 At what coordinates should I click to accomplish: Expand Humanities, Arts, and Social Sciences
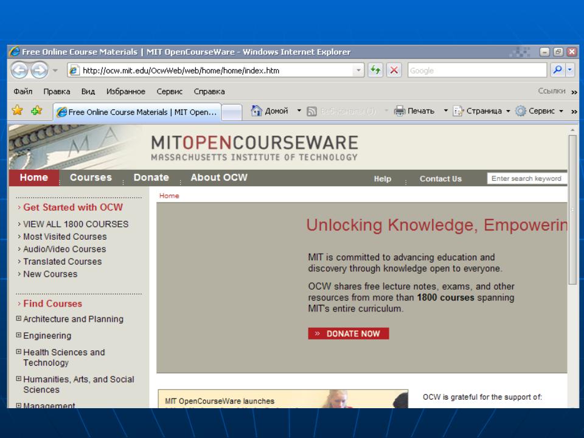pos(19,378)
